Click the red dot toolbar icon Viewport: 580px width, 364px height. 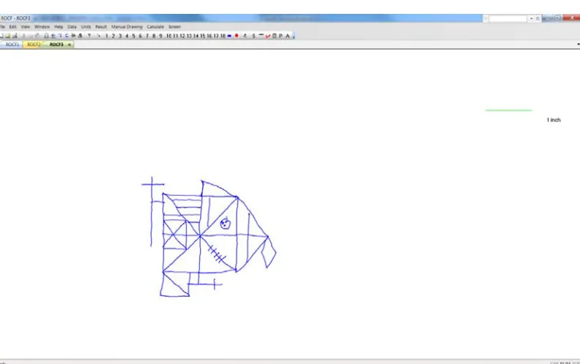(x=237, y=35)
